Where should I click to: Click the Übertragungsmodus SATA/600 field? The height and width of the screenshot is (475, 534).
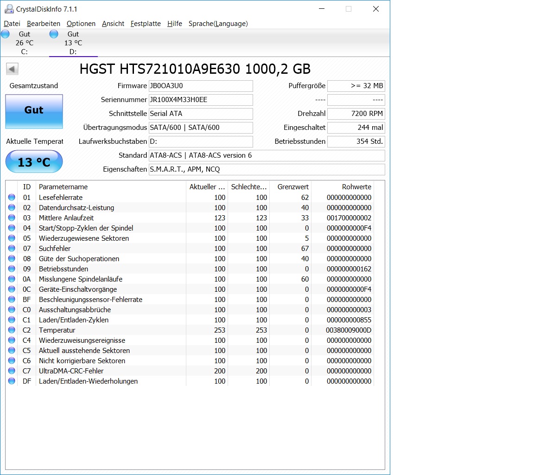201,128
